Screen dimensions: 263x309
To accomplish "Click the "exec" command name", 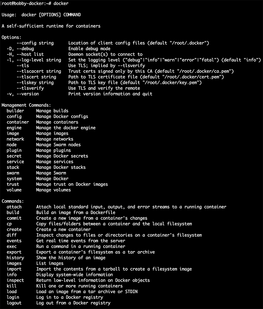I will (12, 246).
